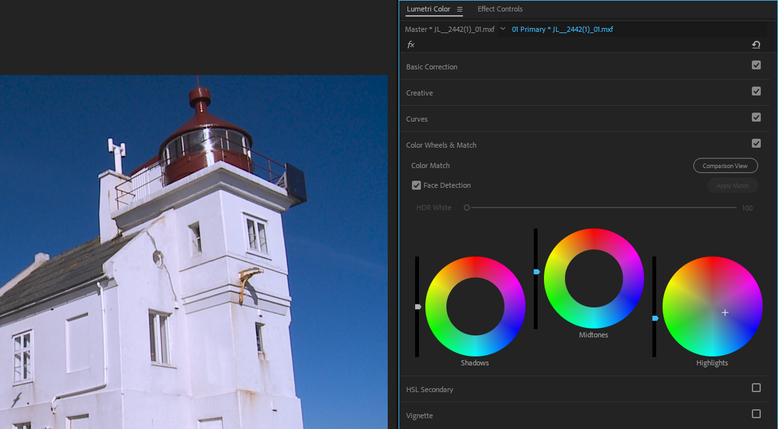Uncheck Face Detection
778x429 pixels.
[x=416, y=185]
